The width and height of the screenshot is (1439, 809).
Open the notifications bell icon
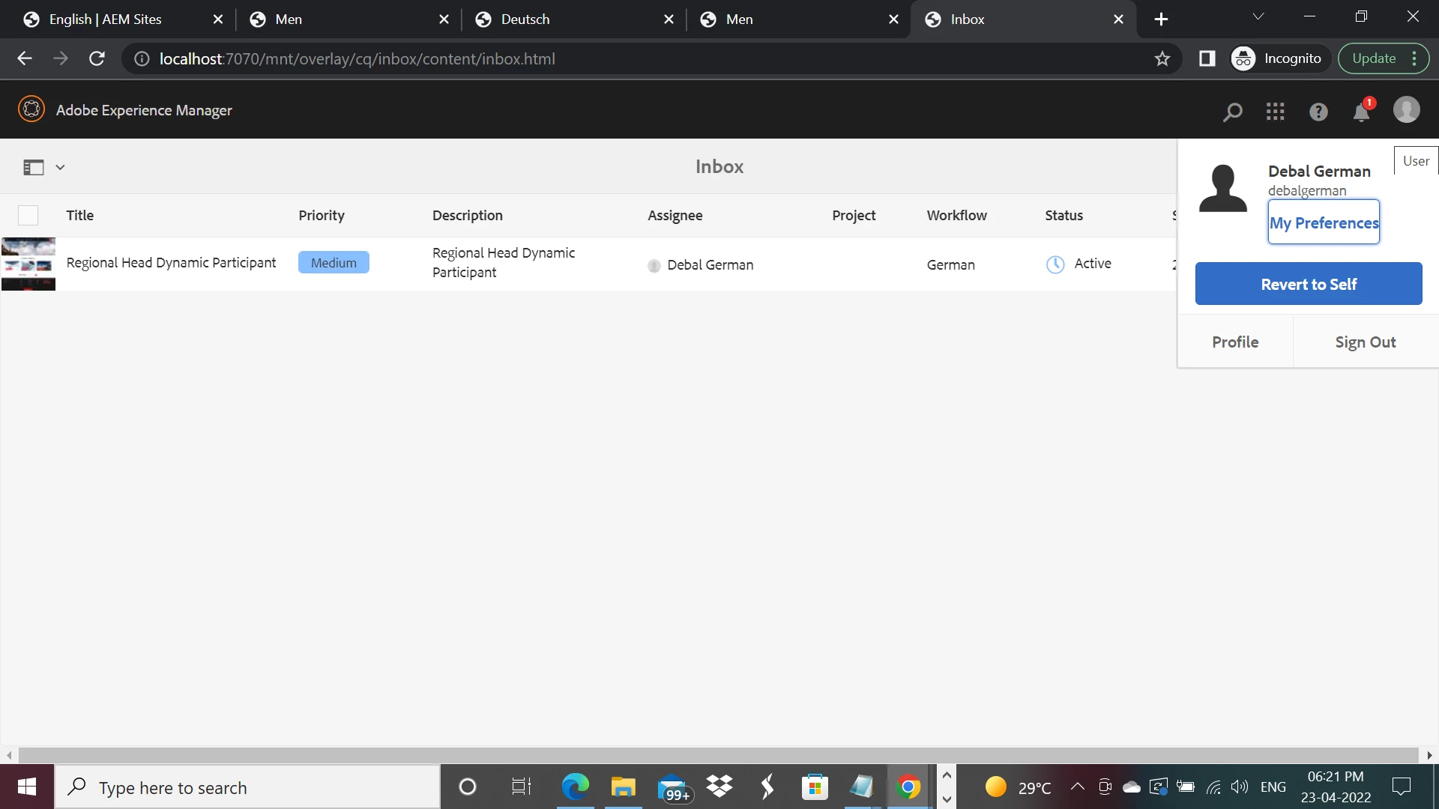click(x=1361, y=112)
